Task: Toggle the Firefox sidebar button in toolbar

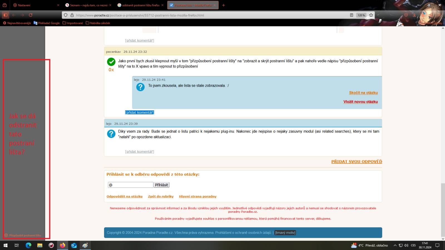Action: 5,15
